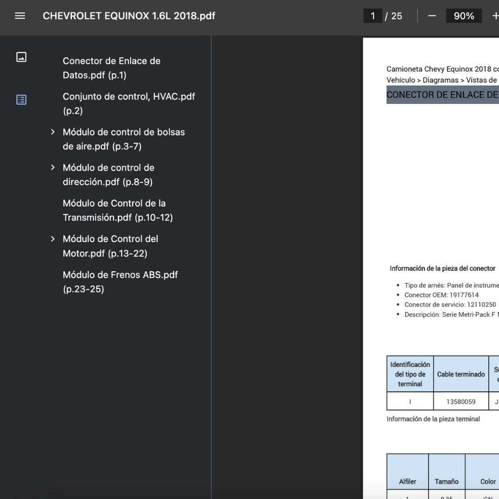Go to Módulo de control de dirección.pdf
This screenshot has width=499, height=499.
(108, 175)
